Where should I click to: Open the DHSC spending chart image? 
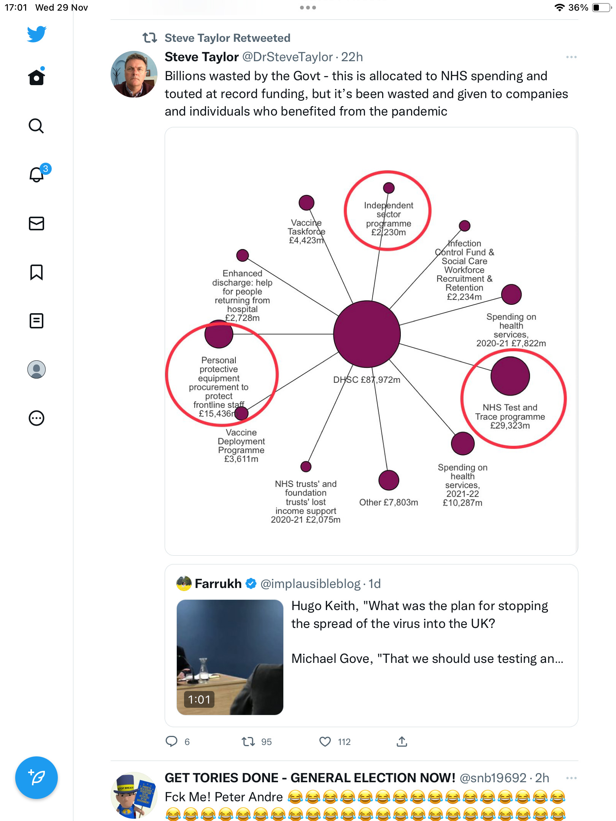tap(371, 341)
